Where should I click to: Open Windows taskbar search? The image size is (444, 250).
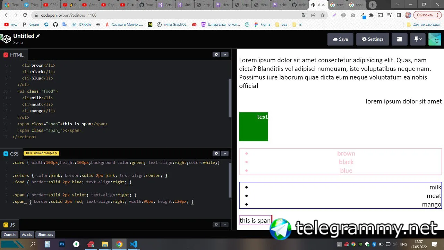(33, 244)
